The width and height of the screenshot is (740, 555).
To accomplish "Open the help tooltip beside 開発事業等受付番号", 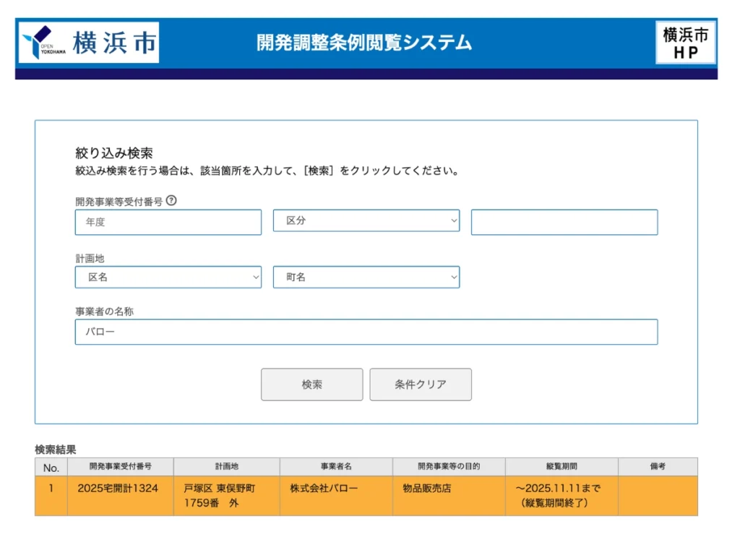I will pos(171,202).
